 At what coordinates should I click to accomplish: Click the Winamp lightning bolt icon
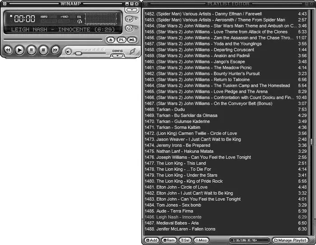[x=132, y=52]
